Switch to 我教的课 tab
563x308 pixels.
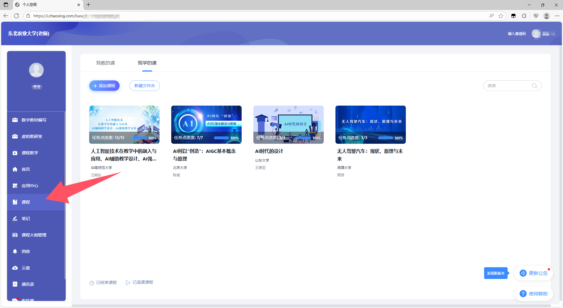(x=106, y=63)
